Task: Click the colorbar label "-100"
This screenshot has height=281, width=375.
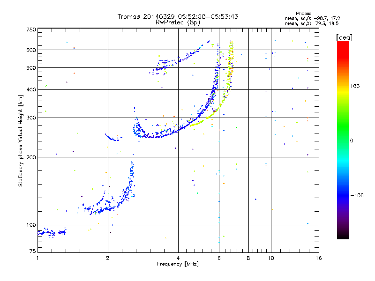Action: click(357, 195)
